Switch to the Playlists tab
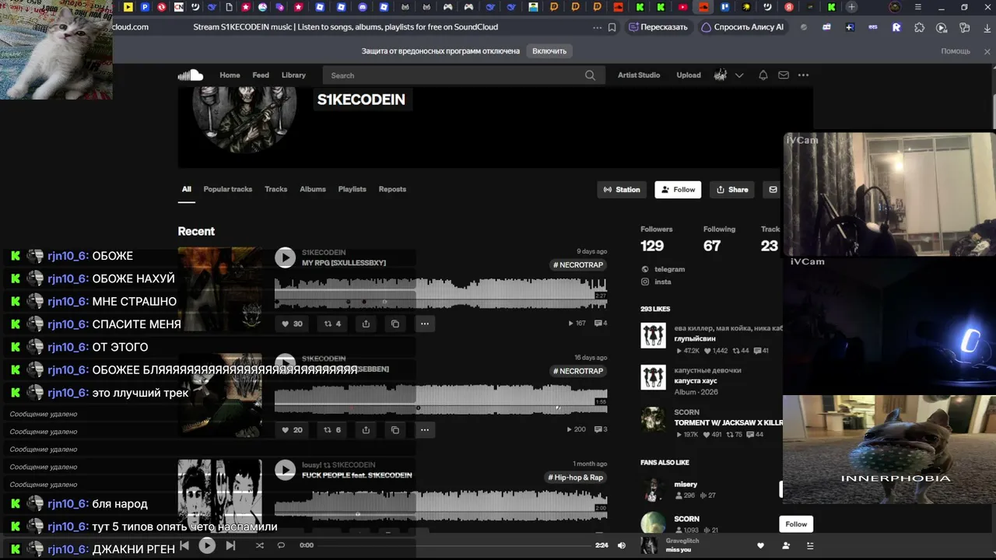Image resolution: width=996 pixels, height=560 pixels. tap(352, 189)
